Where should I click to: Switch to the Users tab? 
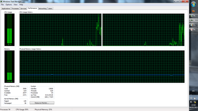pyautogui.click(x=50, y=9)
